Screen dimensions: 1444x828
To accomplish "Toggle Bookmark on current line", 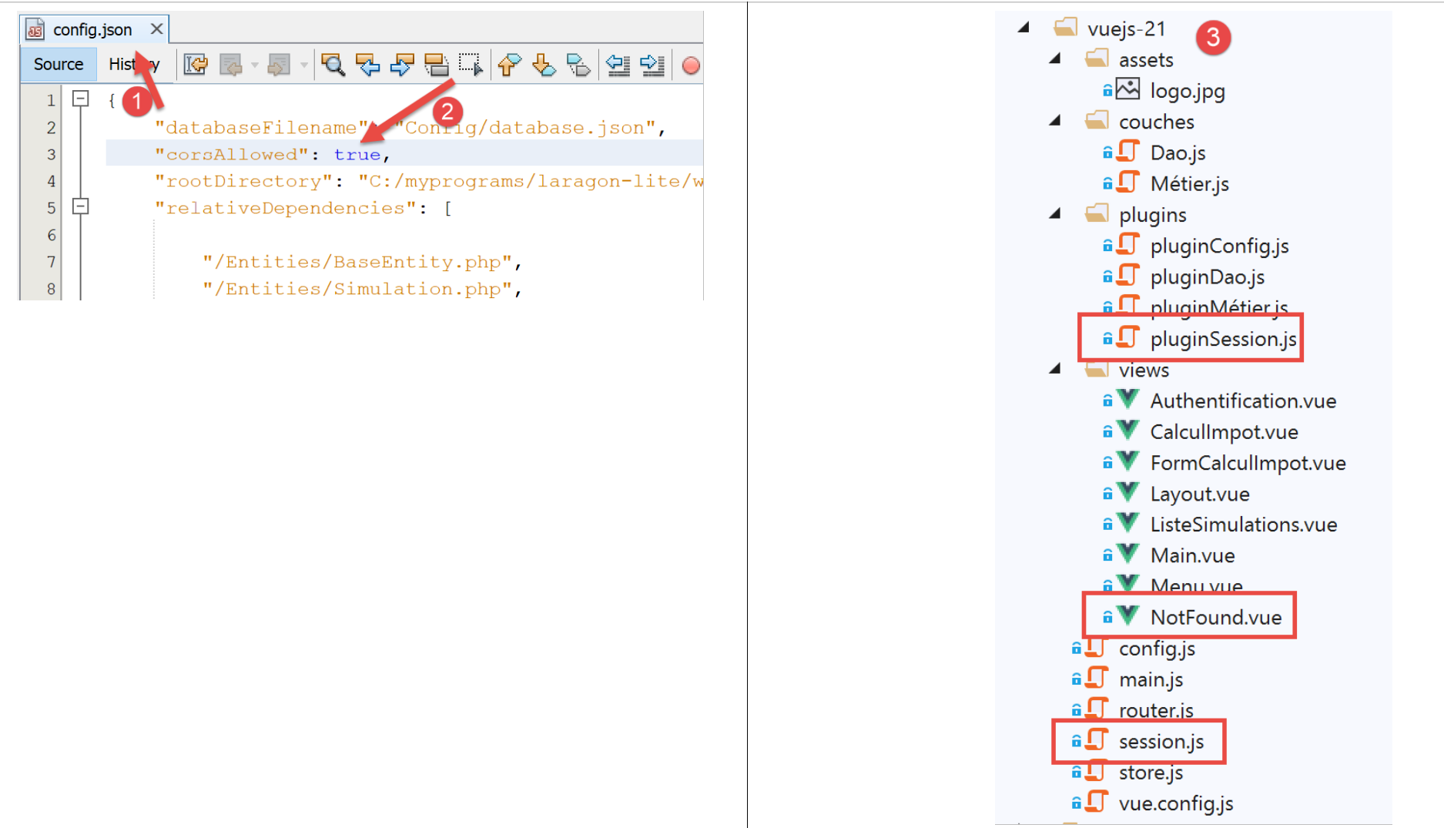I will (578, 65).
